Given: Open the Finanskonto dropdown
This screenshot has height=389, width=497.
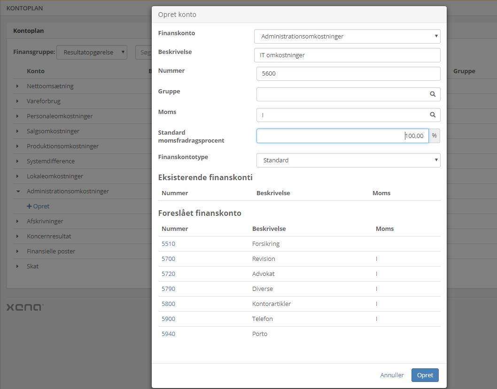Looking at the screenshot, I should click(x=347, y=36).
